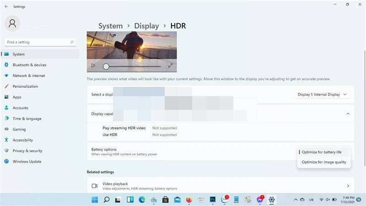Open the Windows Start menu
The width and height of the screenshot is (366, 206).
point(95,200)
